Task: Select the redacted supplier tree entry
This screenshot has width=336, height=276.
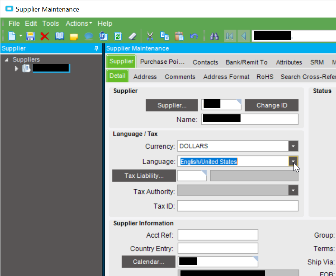Action: tap(51, 68)
